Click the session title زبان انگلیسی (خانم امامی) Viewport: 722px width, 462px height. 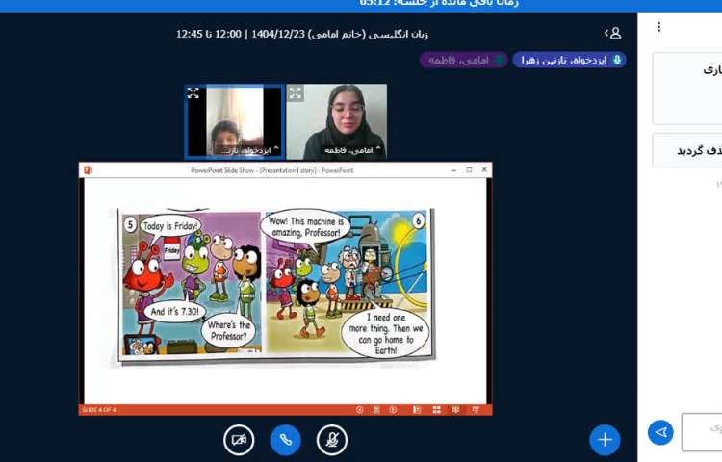(x=369, y=34)
